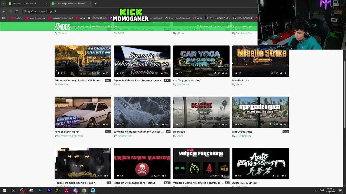Open the Auto Run & Sprint thumbnail
Screen dimensions: 346x194
coord(260,164)
